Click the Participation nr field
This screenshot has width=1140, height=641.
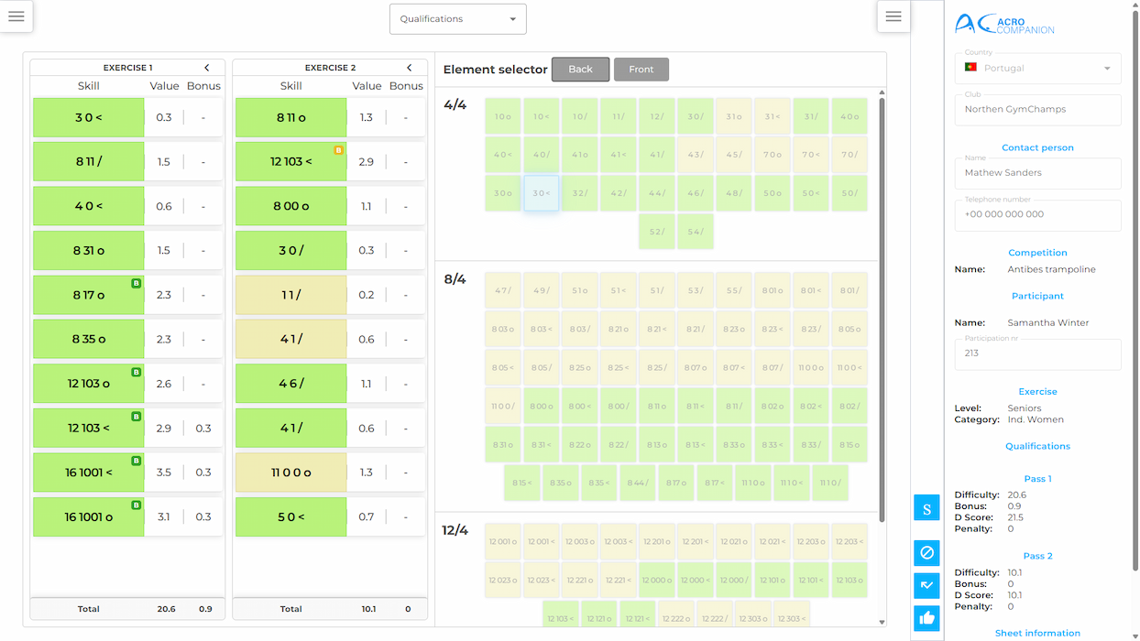tap(1037, 353)
